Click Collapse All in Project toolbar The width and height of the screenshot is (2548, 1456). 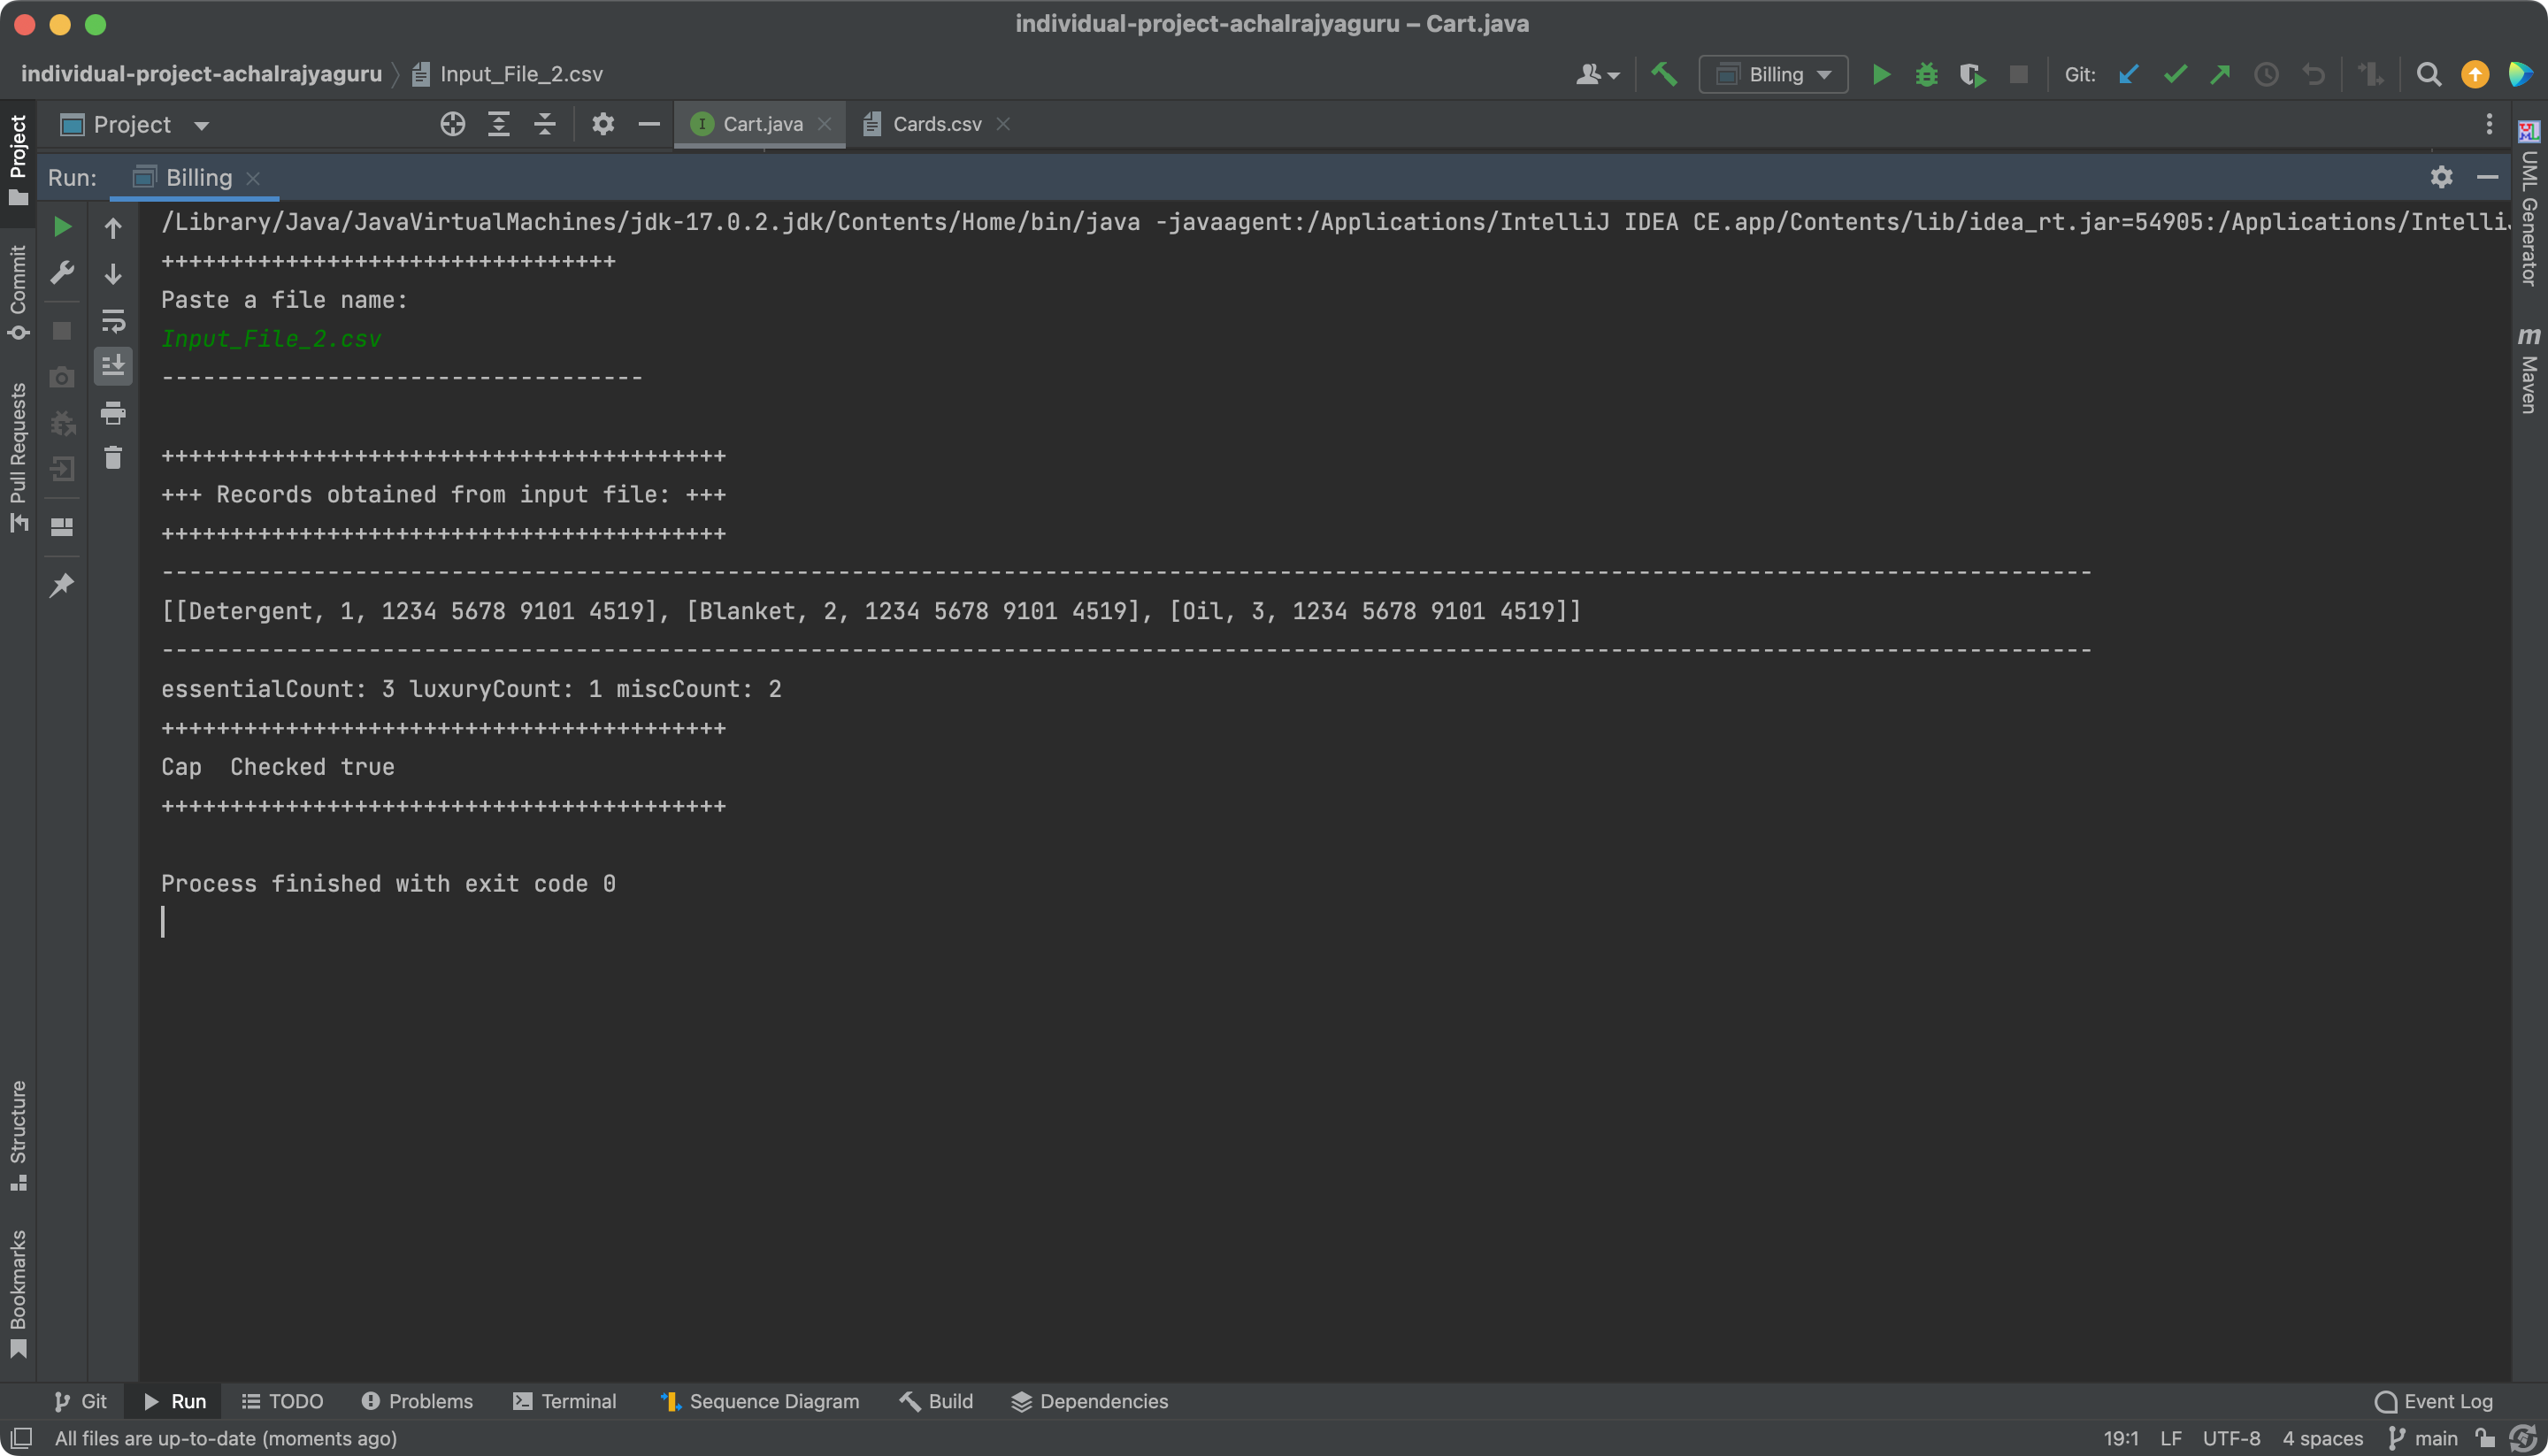[x=545, y=124]
